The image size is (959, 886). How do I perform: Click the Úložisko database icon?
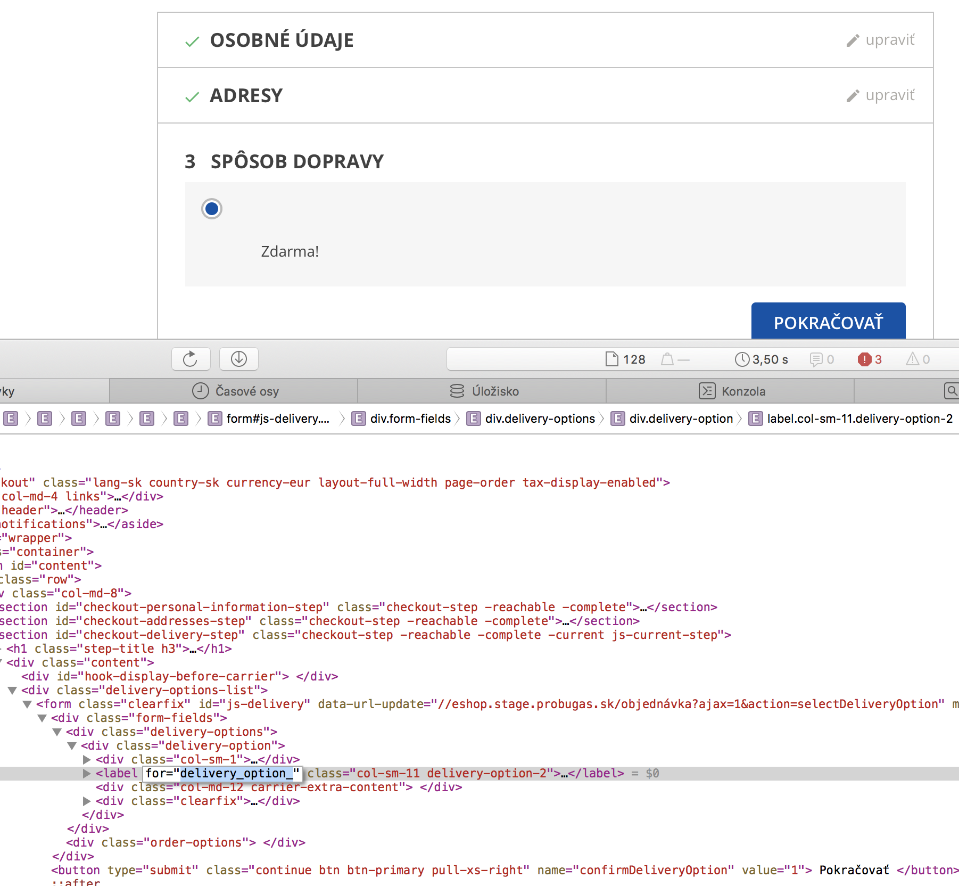(457, 391)
